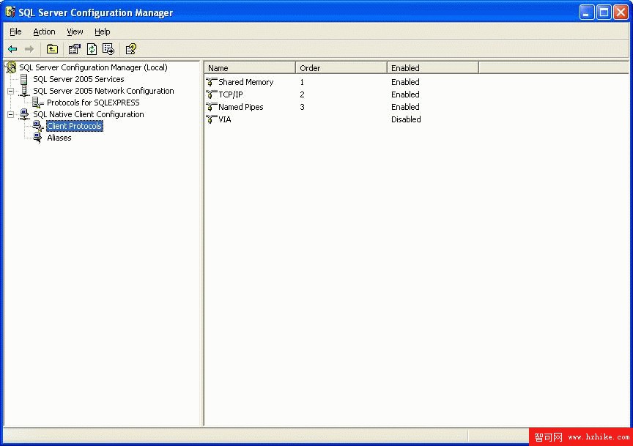Click the SQL Server 2005 Services icon

pos(24,79)
